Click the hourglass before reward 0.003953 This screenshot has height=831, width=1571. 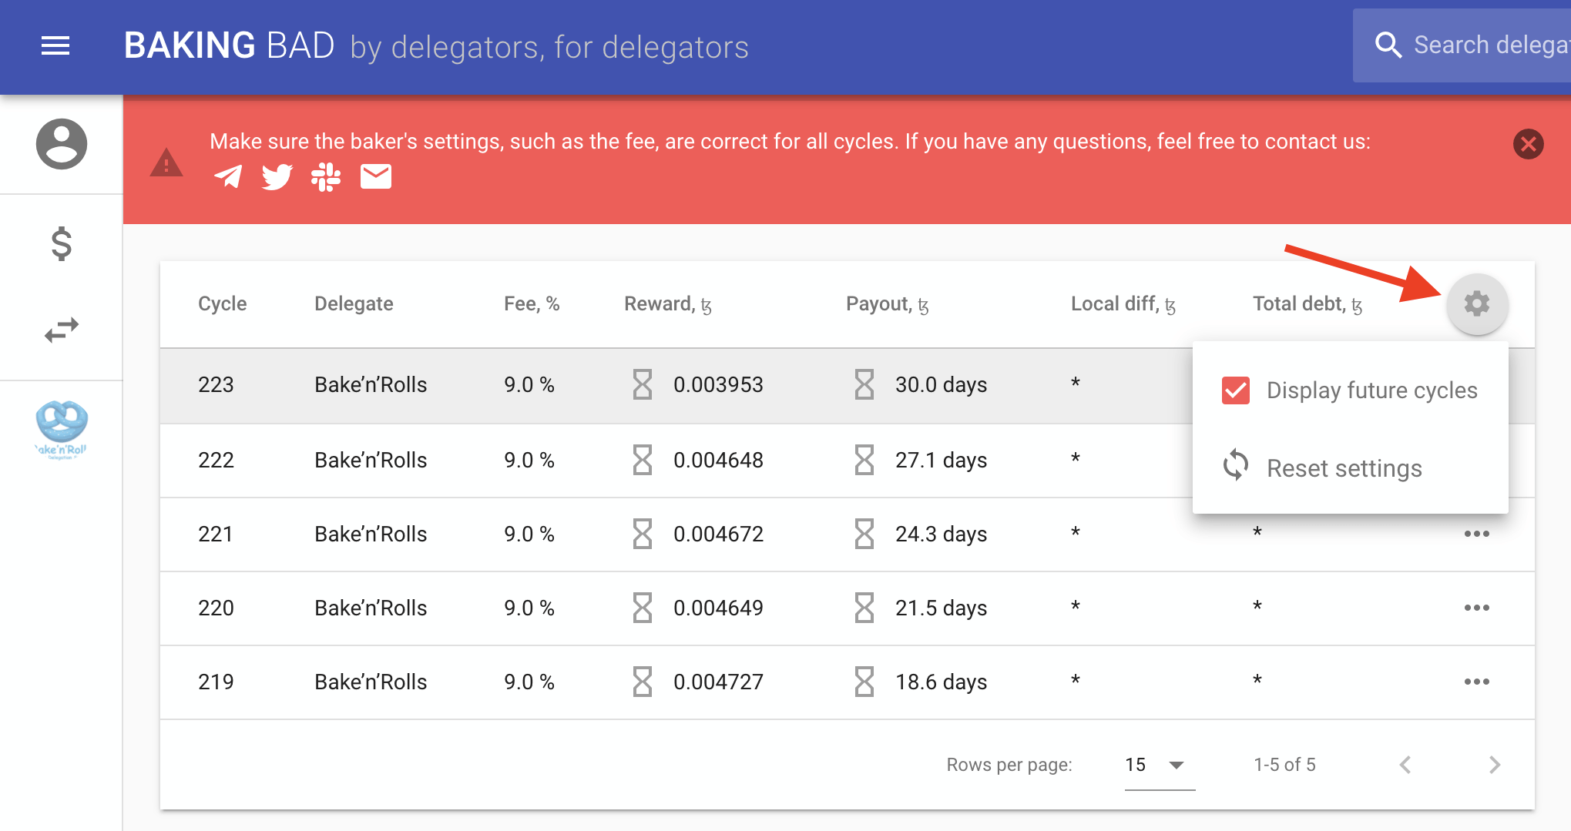tap(643, 384)
